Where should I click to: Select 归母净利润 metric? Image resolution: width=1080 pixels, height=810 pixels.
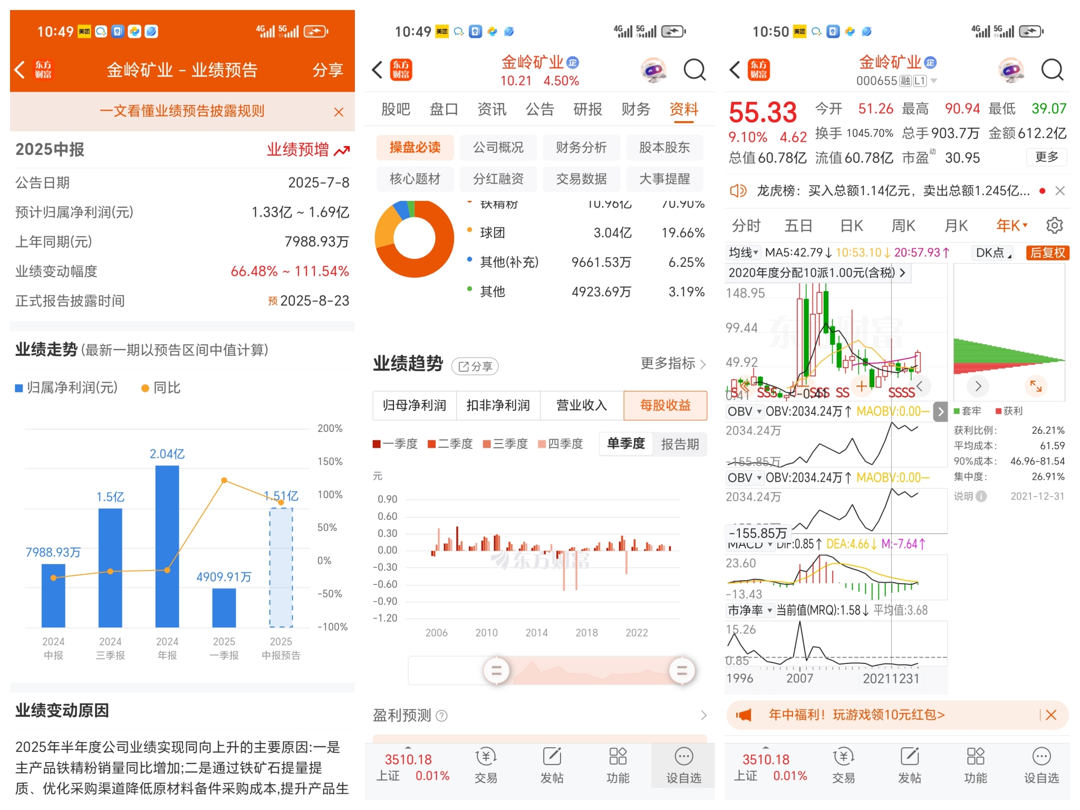tap(414, 405)
